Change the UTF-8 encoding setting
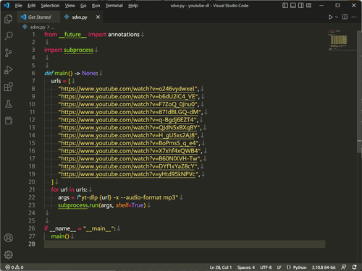 coord(266,267)
